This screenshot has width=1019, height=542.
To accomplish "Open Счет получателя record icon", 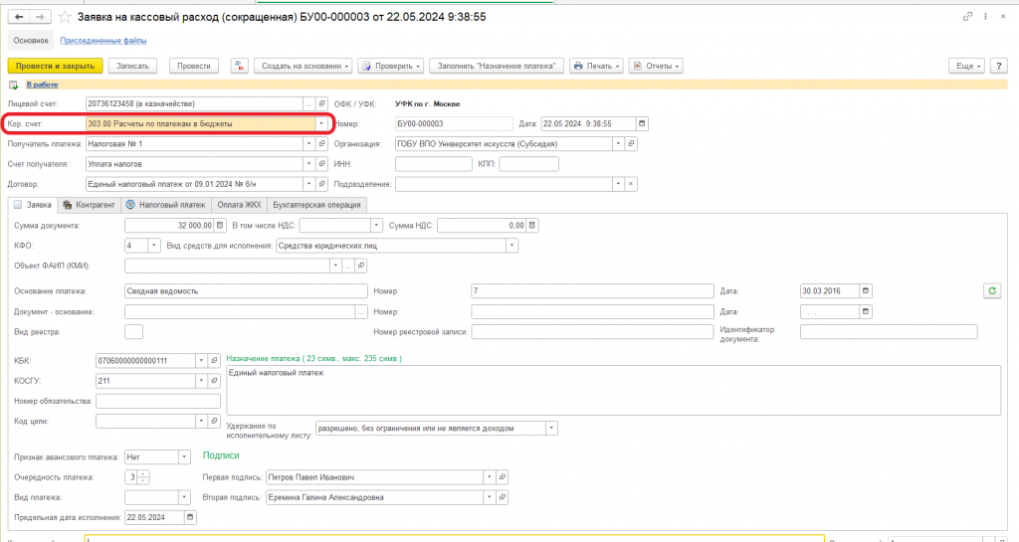I will [x=321, y=164].
